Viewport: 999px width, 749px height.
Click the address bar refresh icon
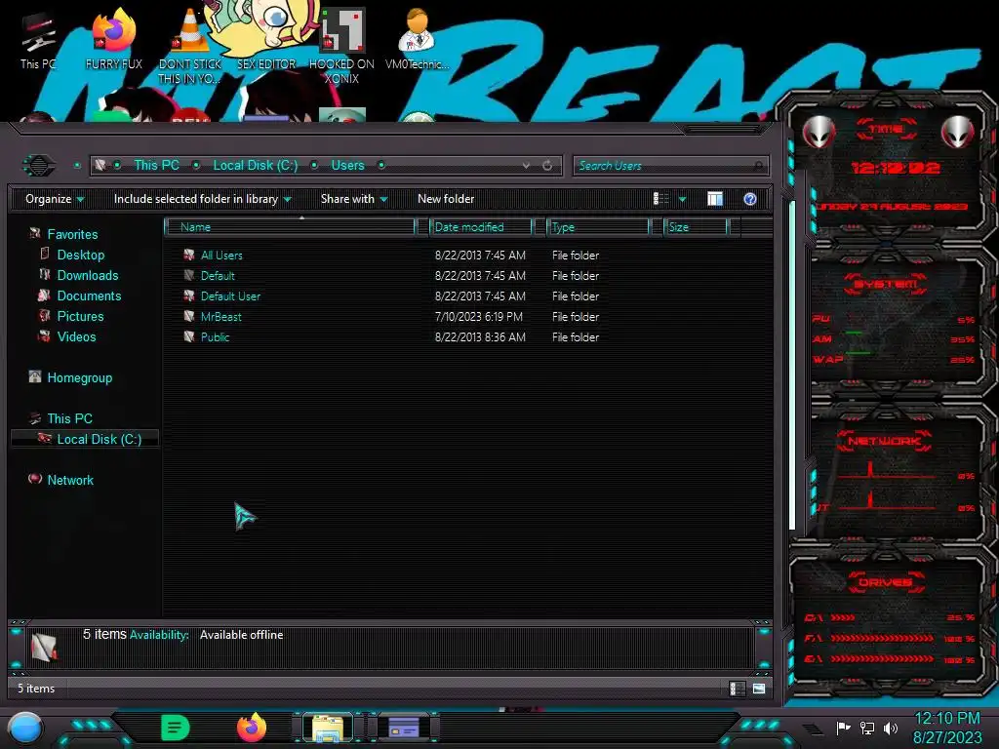[547, 166]
